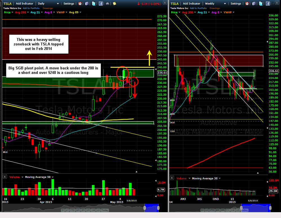Expand the Avg 200 dropdown arrow in the Daily chart
The image size is (281, 218).
tap(28, 12)
